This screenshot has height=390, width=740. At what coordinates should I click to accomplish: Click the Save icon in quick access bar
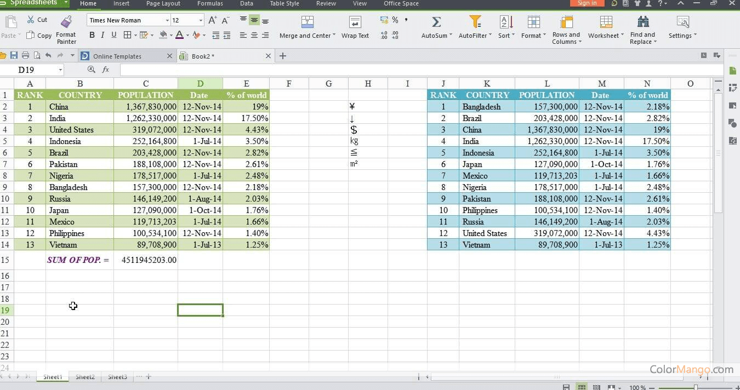[14, 56]
